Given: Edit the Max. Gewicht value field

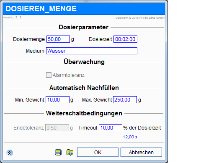Looking at the screenshot, I should pos(125,100).
